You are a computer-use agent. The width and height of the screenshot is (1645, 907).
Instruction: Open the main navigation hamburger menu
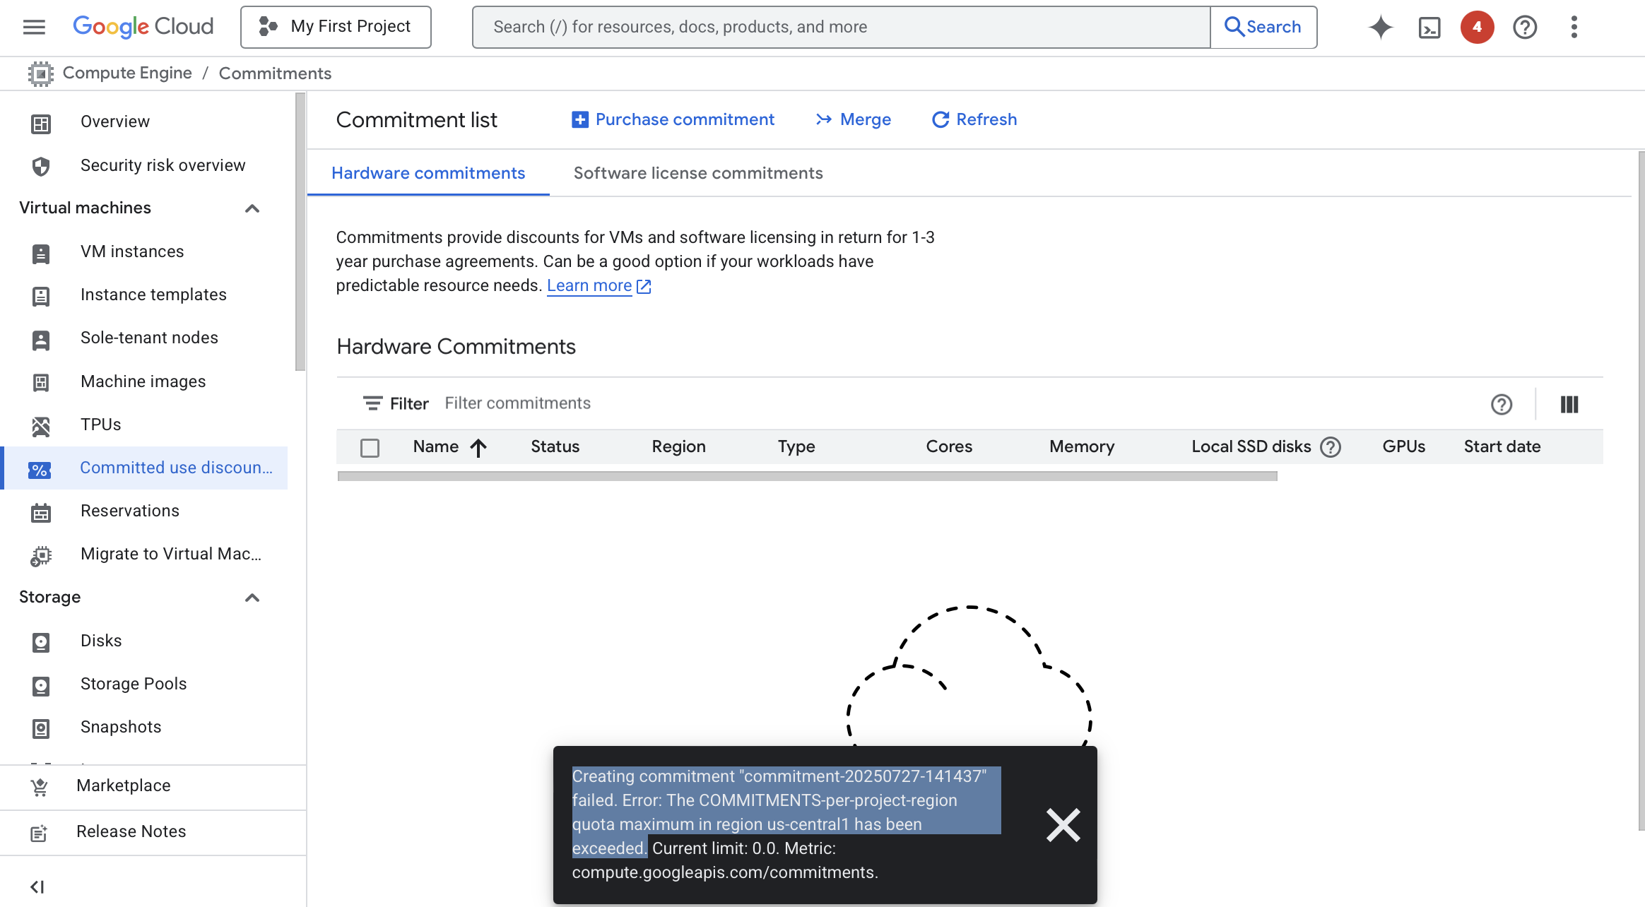[x=34, y=27]
